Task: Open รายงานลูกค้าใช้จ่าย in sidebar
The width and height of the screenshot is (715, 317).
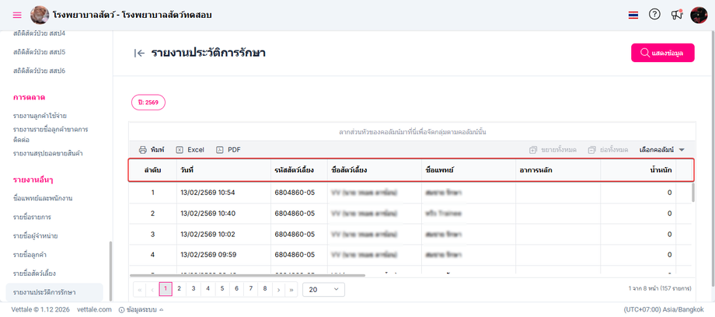Action: point(40,116)
